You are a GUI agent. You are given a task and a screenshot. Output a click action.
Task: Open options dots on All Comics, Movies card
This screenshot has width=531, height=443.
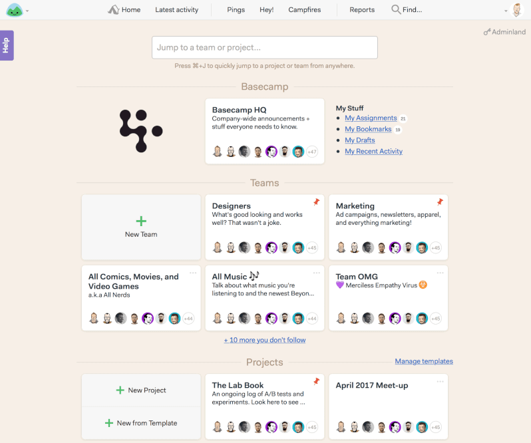click(x=193, y=273)
